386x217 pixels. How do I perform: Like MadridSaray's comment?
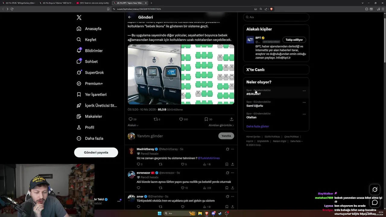point(184,164)
